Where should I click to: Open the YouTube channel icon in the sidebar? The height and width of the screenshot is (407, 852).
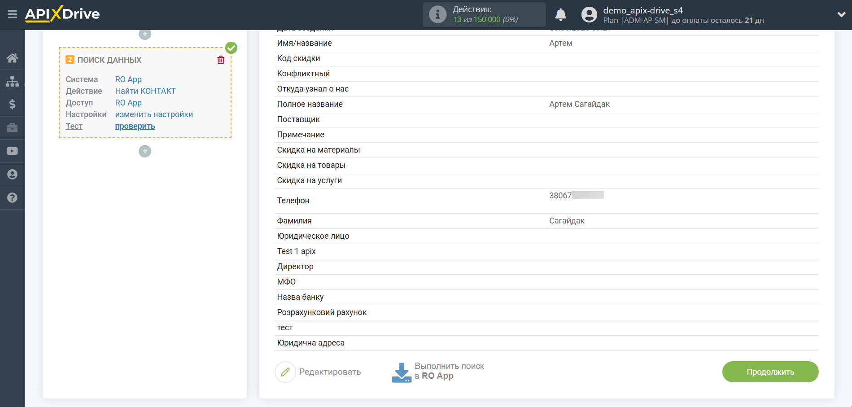coord(12,151)
